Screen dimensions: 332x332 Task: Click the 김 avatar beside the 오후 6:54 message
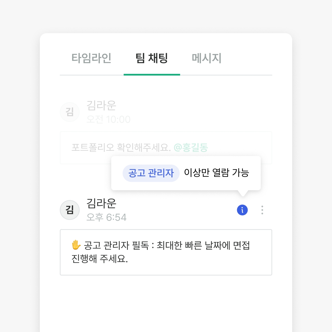(70, 210)
